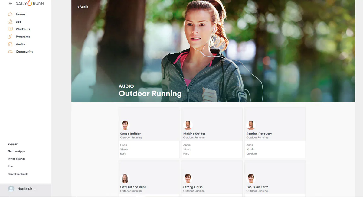Click the Focus On Form trainer avatar
The width and height of the screenshot is (363, 197).
[251, 179]
